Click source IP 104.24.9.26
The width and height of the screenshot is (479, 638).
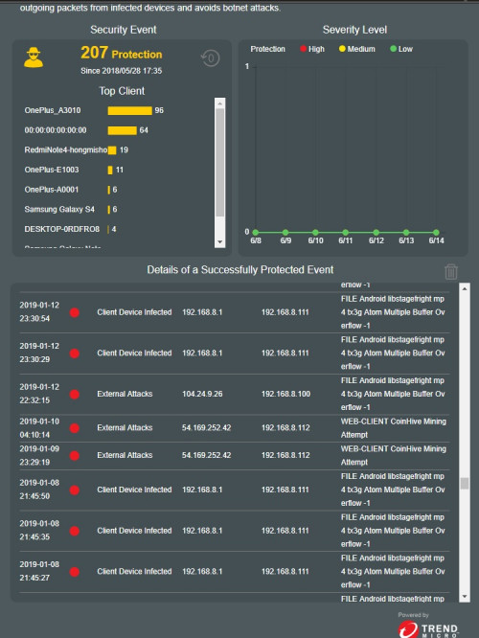pos(202,395)
